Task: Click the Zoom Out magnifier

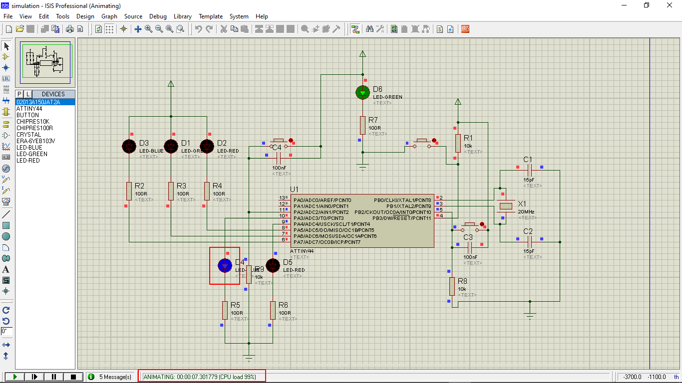Action: [x=159, y=29]
